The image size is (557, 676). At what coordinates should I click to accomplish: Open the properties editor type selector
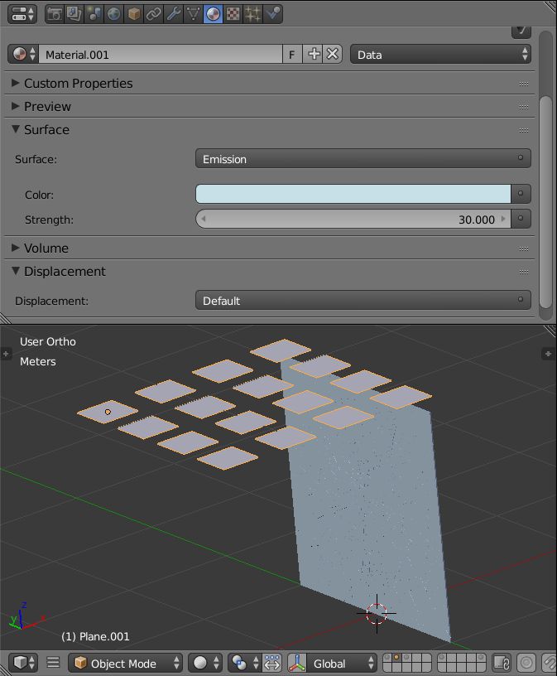coord(22,14)
